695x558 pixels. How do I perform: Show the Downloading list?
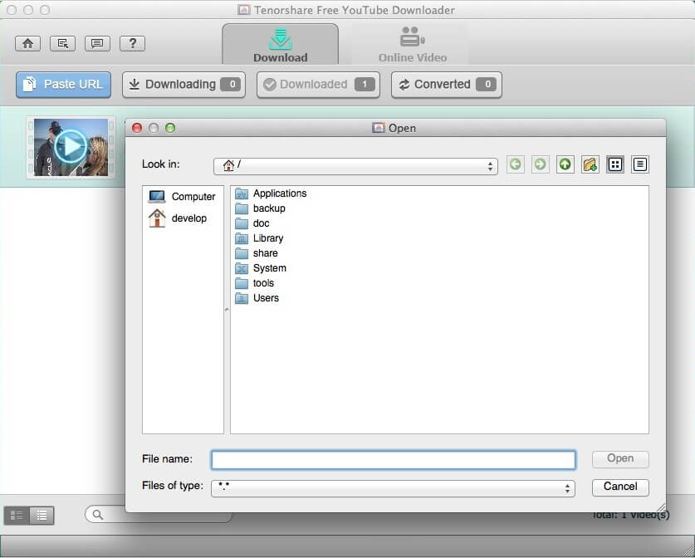184,84
